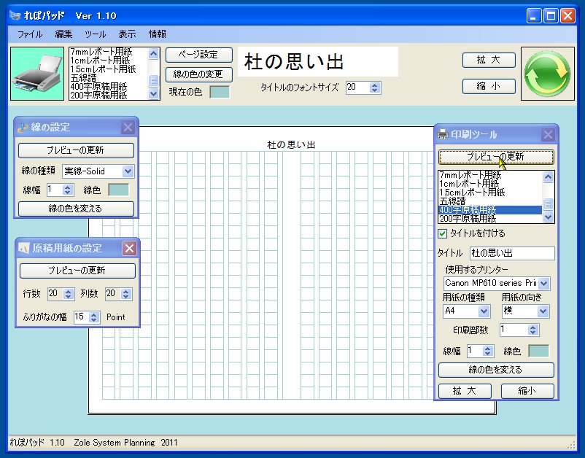The image size is (585, 458).
Task: Click the green refresh arrows icon
Action: point(548,73)
